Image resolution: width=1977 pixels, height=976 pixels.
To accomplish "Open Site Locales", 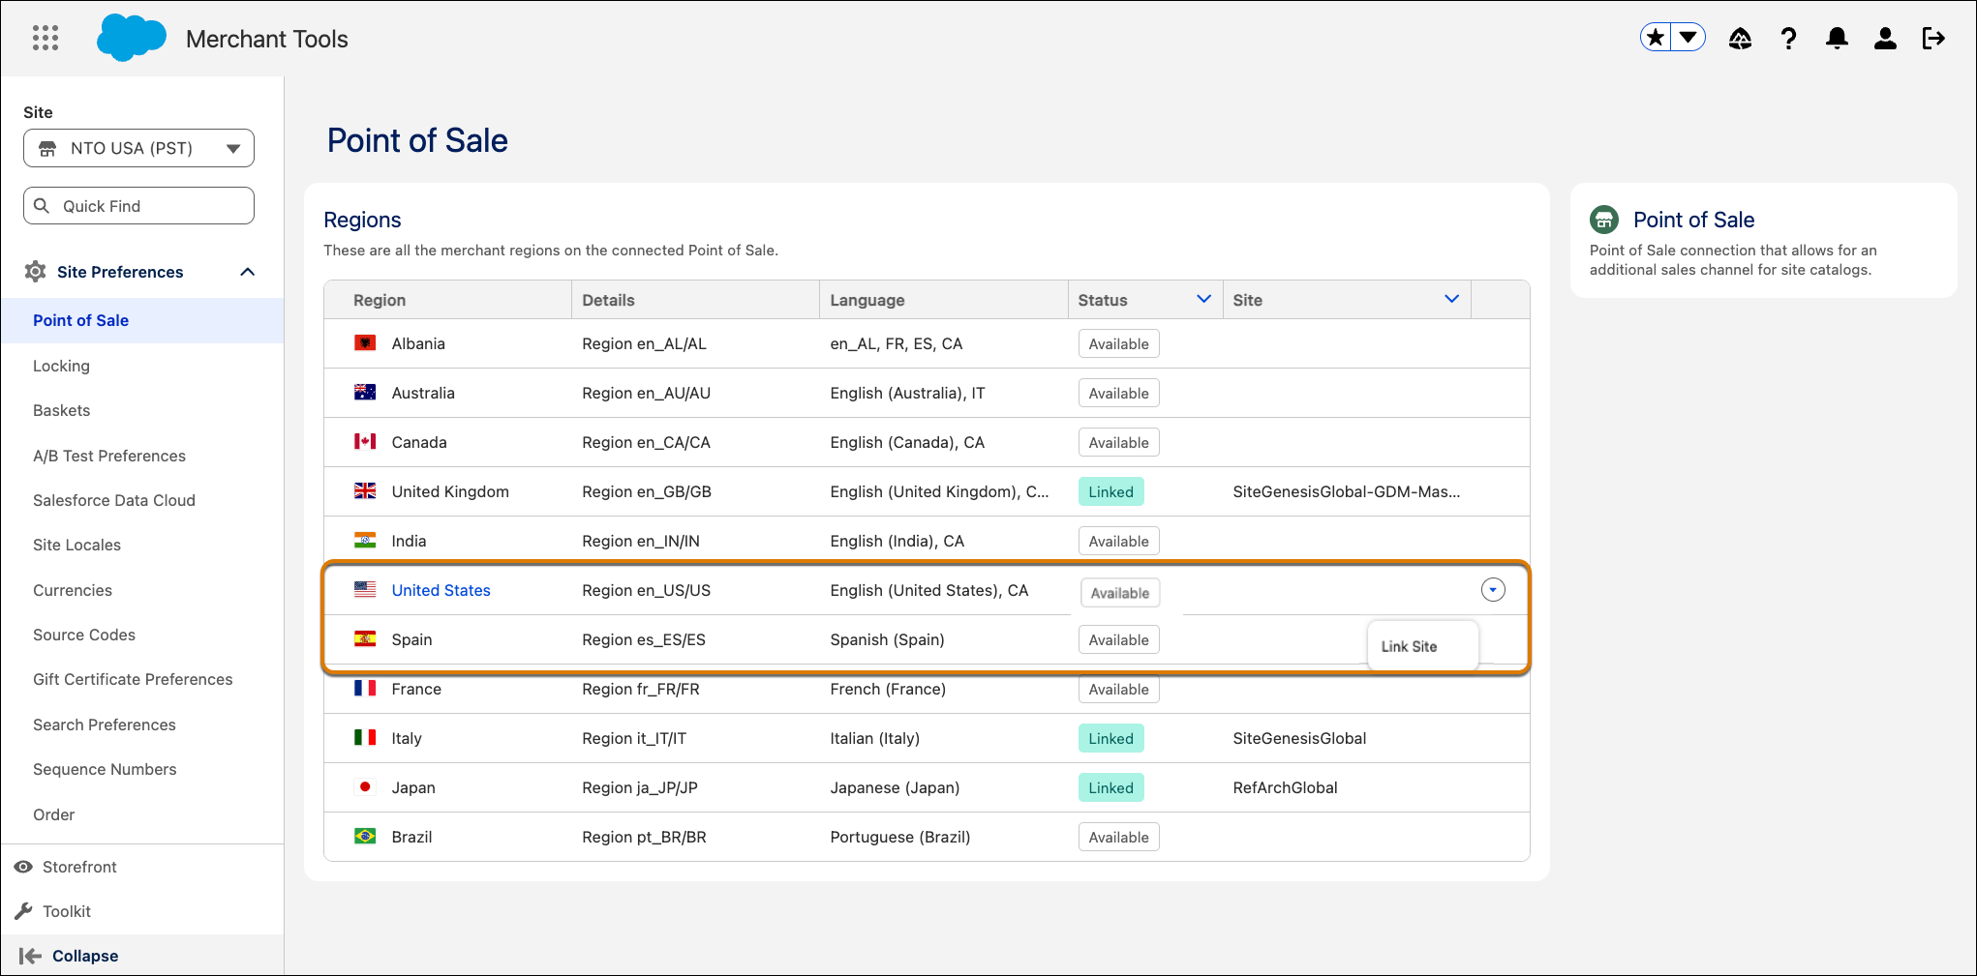I will 76,545.
